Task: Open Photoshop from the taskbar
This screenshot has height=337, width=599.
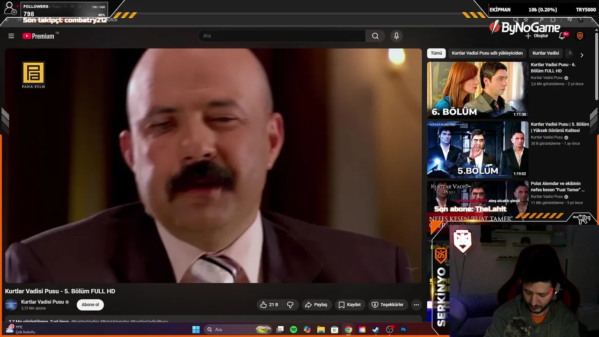Action: click(403, 330)
